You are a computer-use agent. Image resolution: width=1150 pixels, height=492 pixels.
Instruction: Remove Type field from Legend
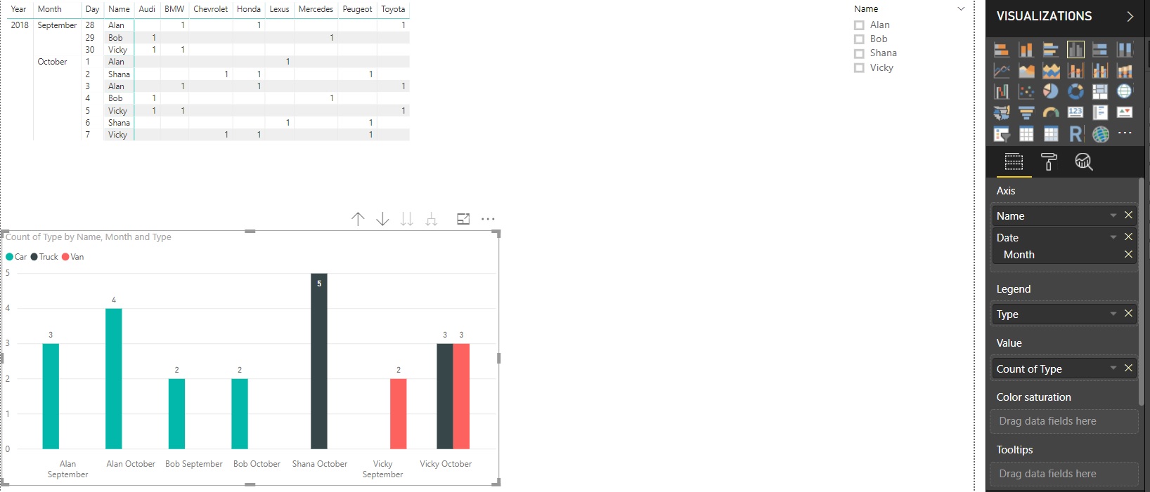click(x=1128, y=314)
